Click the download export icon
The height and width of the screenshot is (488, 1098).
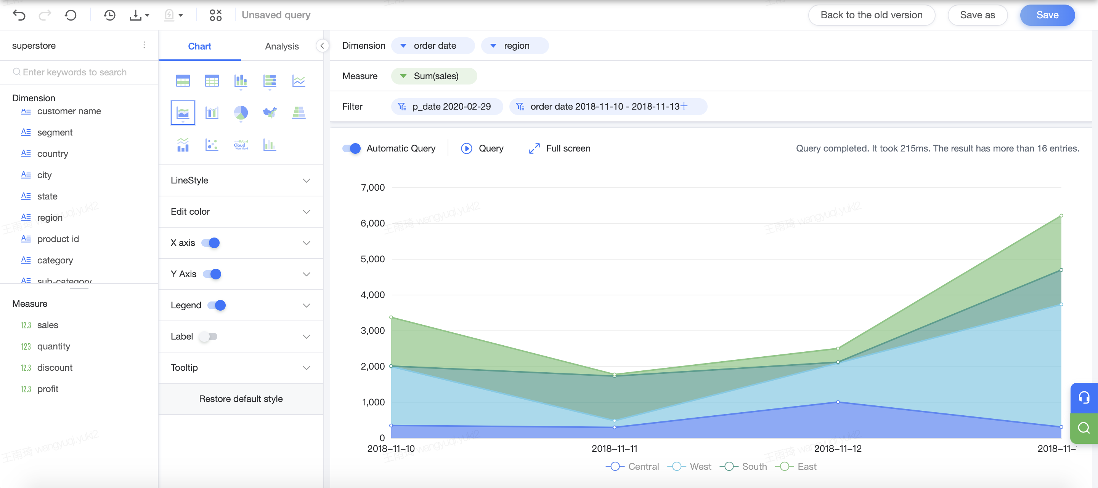pyautogui.click(x=136, y=15)
